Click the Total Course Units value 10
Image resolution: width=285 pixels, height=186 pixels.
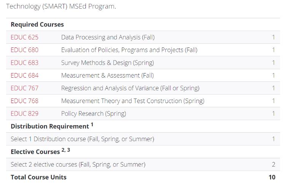click(272, 177)
